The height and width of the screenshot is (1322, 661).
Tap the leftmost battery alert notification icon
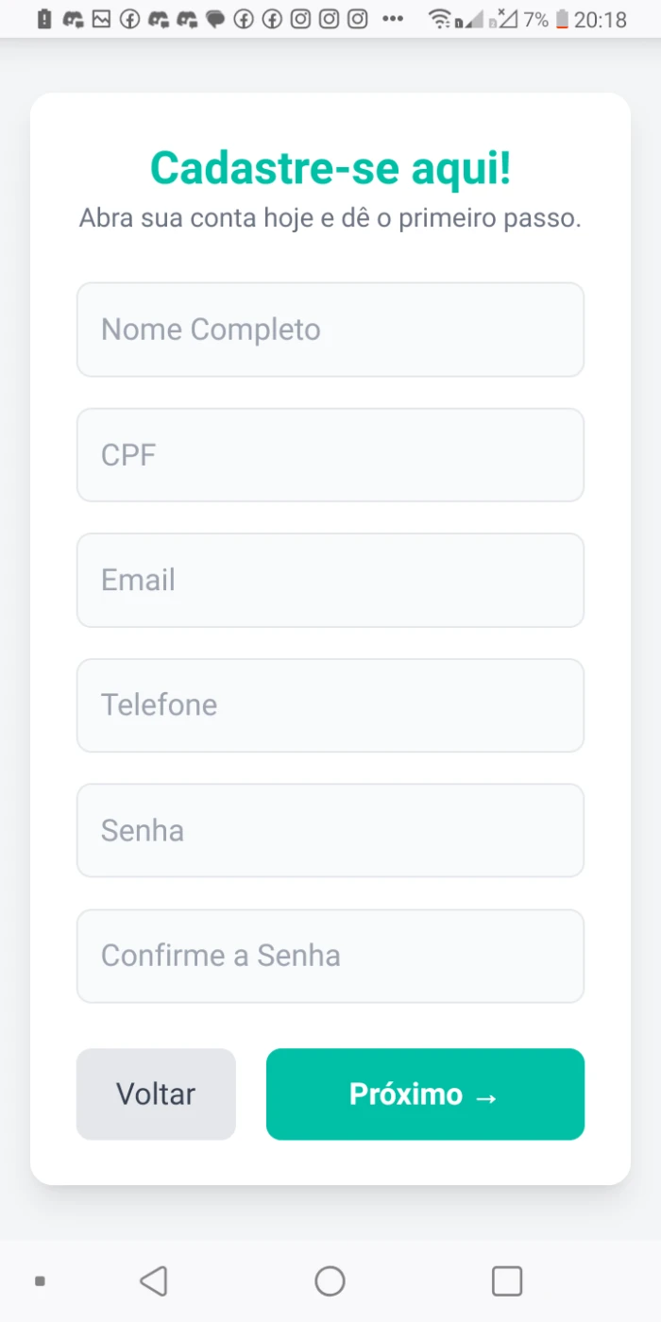(44, 19)
